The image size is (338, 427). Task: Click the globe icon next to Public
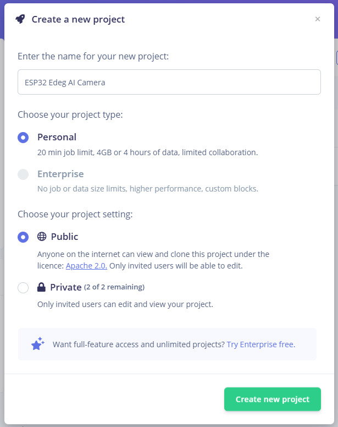click(x=42, y=237)
